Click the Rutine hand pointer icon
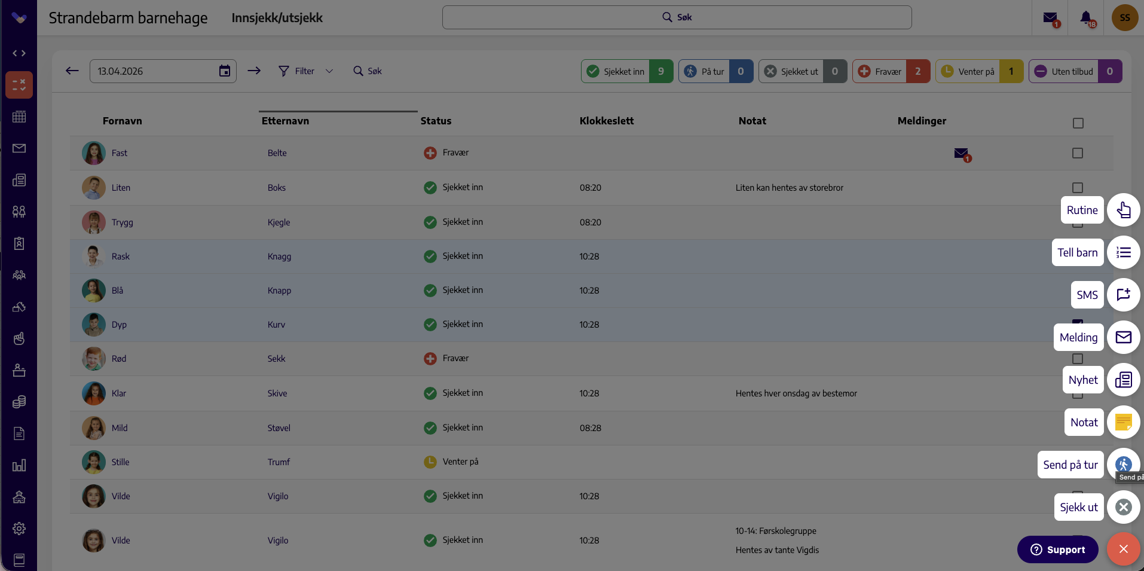This screenshot has width=1144, height=571. (1123, 210)
